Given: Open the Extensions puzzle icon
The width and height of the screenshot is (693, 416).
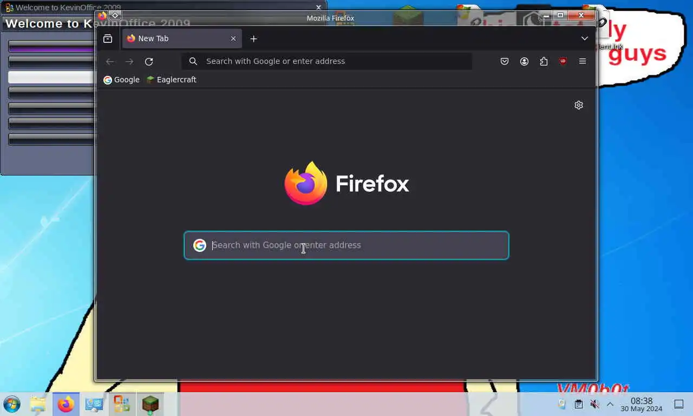Looking at the screenshot, I should [x=544, y=61].
